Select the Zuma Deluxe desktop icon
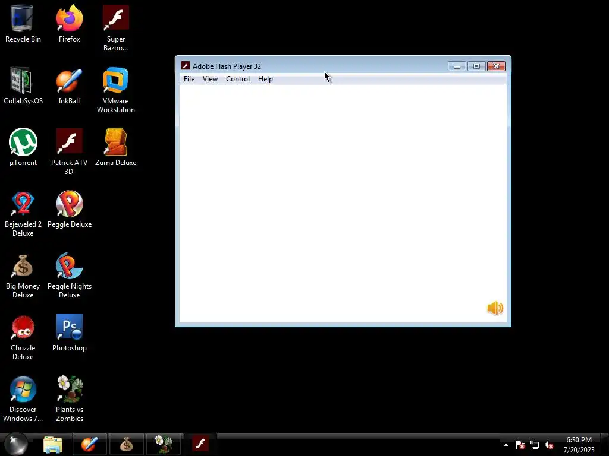 (x=116, y=147)
